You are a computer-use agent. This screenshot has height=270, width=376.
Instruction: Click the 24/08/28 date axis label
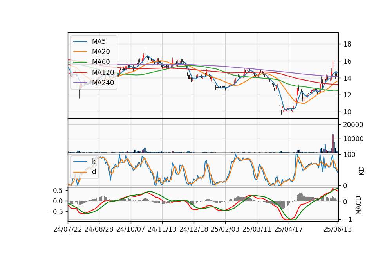(x=99, y=229)
